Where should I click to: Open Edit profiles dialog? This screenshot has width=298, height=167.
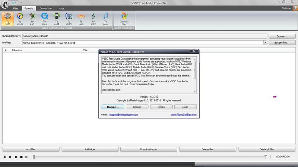tap(282, 43)
